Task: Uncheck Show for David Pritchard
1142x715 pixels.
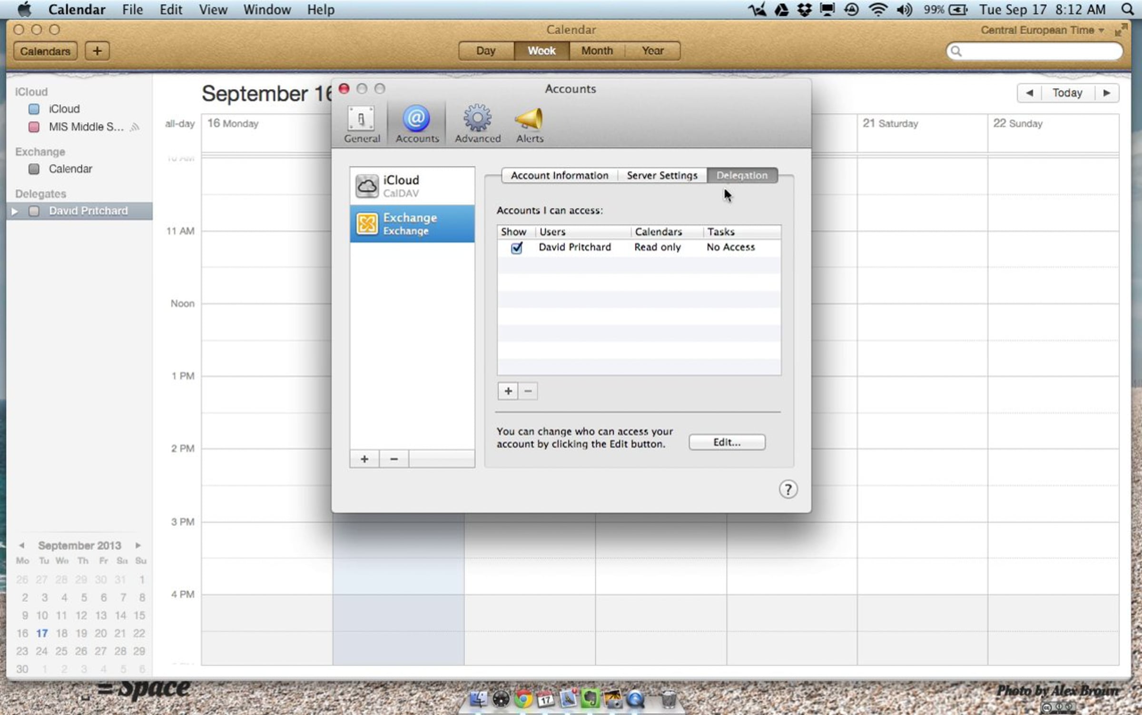Action: [x=516, y=248]
